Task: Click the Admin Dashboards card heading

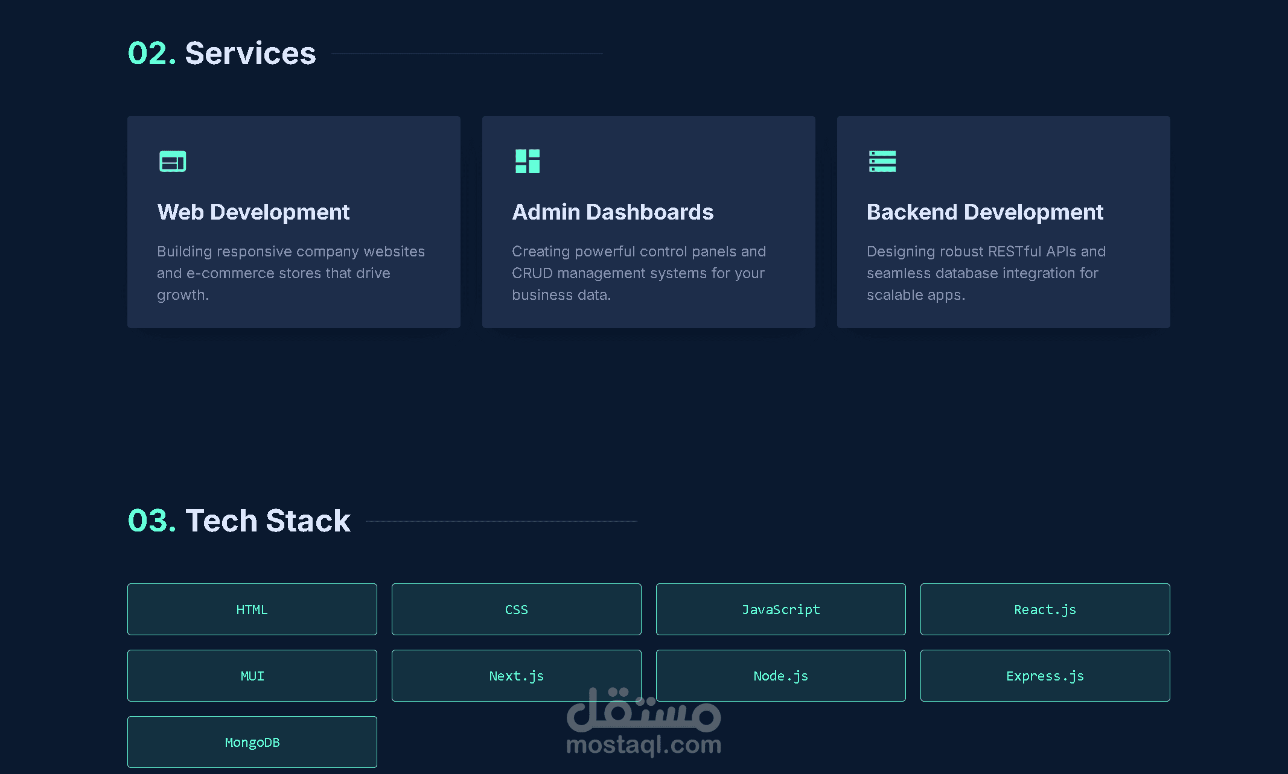Action: [612, 212]
